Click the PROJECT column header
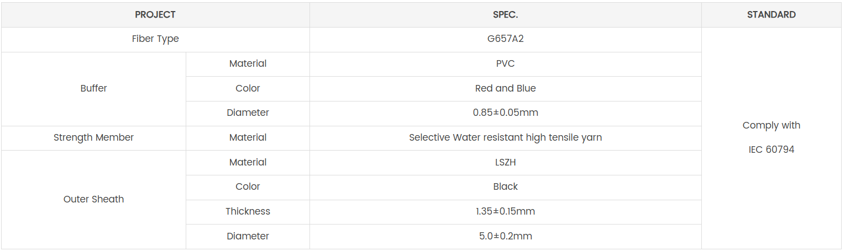Screen dimensions: 845x251 click(x=155, y=15)
